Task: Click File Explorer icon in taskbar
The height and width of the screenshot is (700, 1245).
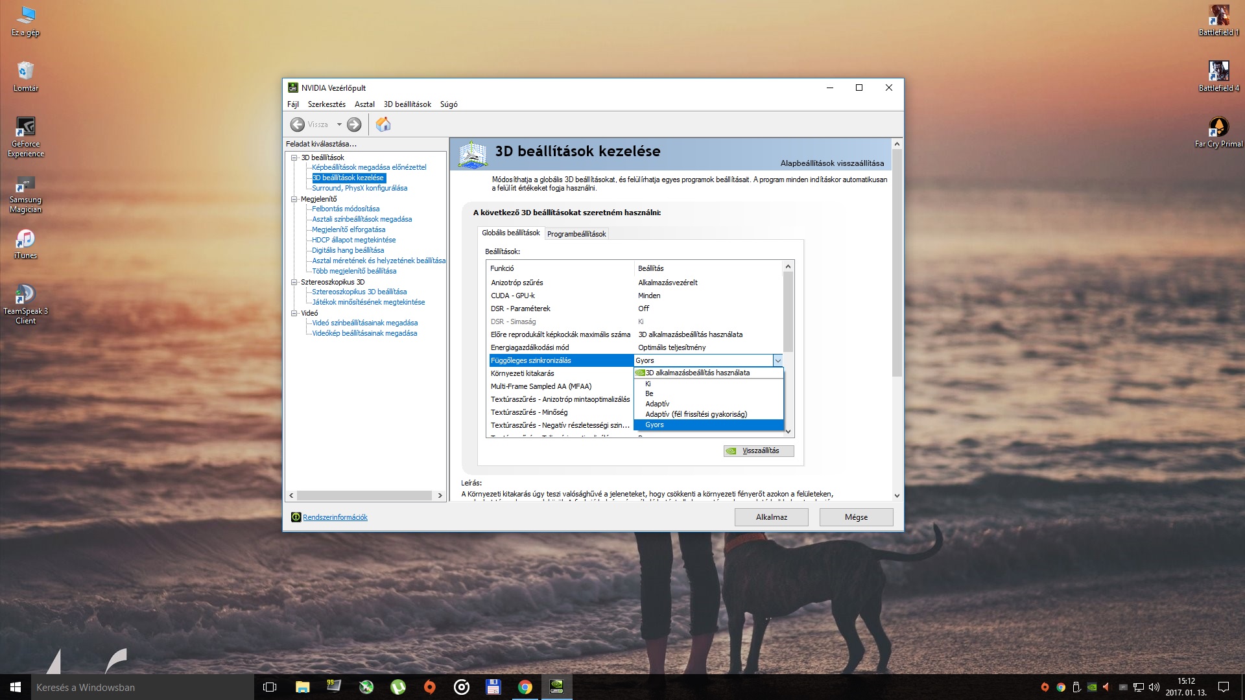Action: tap(302, 687)
